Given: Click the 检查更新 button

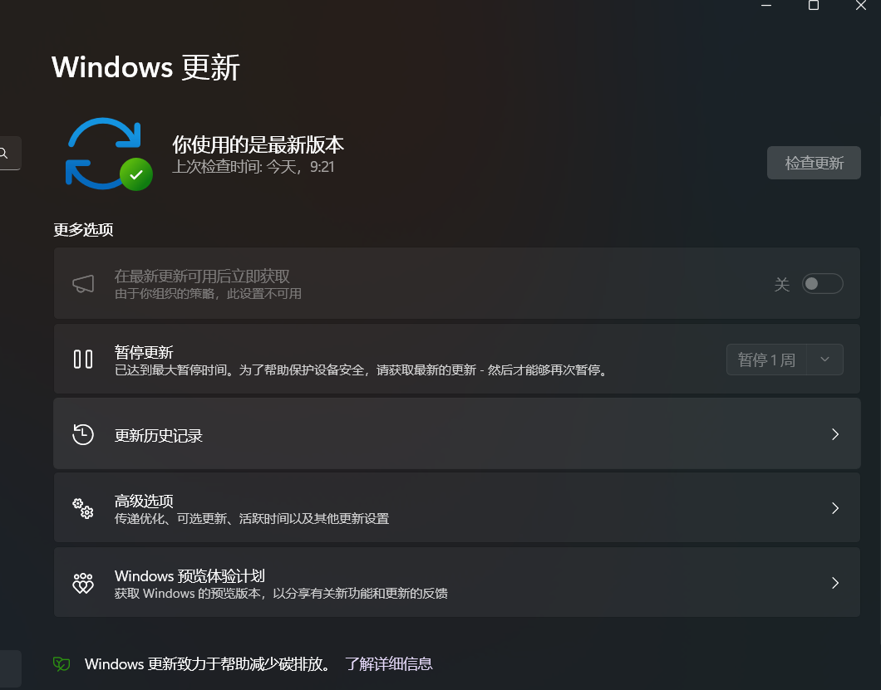Looking at the screenshot, I should click(814, 163).
